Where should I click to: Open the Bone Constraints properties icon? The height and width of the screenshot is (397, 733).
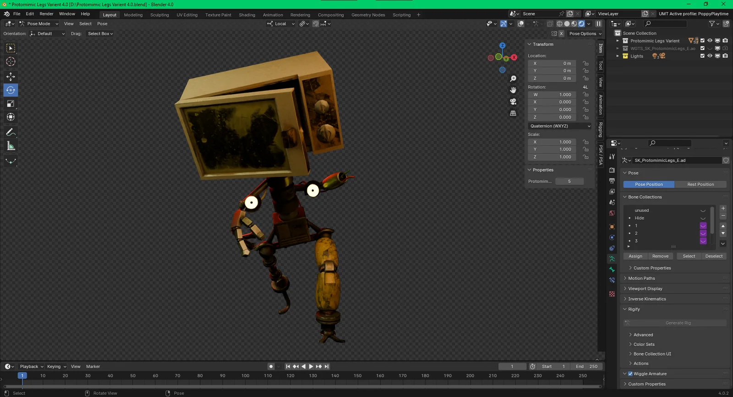coord(612,280)
